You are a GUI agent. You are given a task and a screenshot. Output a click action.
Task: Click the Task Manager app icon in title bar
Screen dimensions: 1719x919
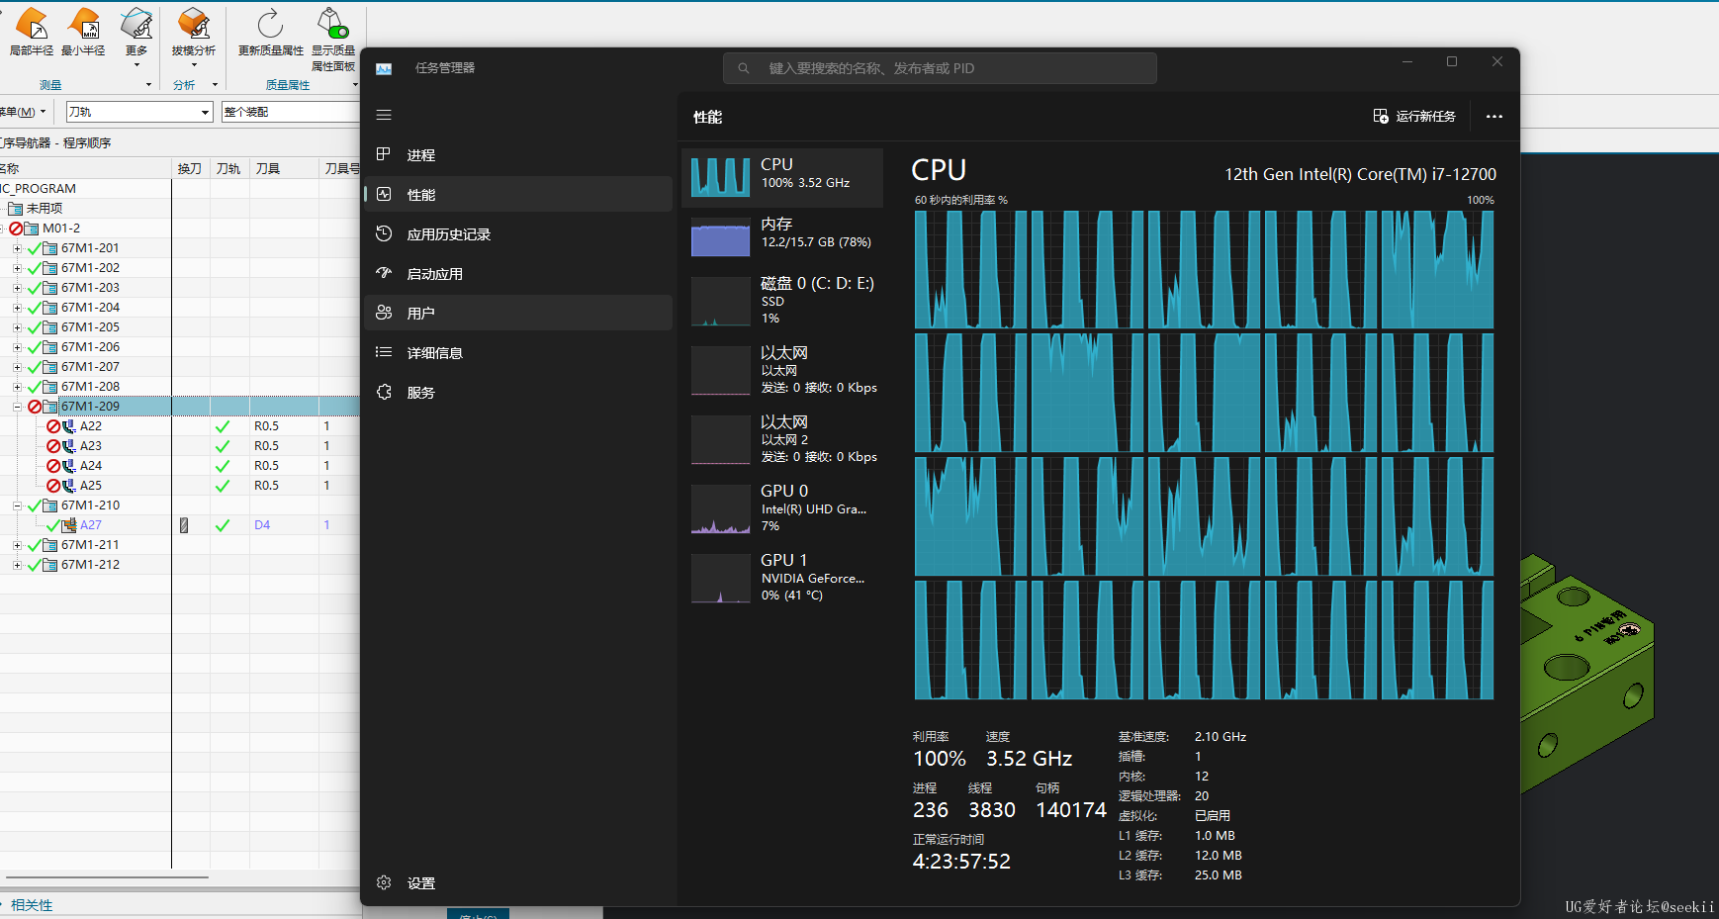pyautogui.click(x=384, y=68)
